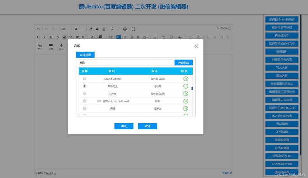Image resolution: width=308 pixels, height=178 pixels.
Task: Open the unordered list dropdown
Action: point(199,37)
